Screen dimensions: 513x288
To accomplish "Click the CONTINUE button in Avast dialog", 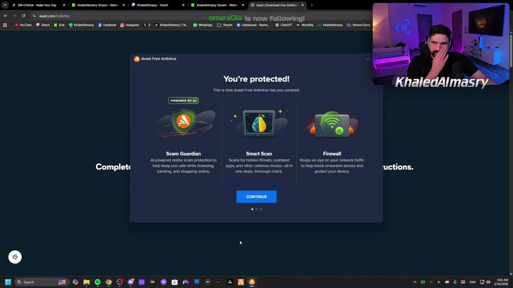I will click(x=256, y=197).
